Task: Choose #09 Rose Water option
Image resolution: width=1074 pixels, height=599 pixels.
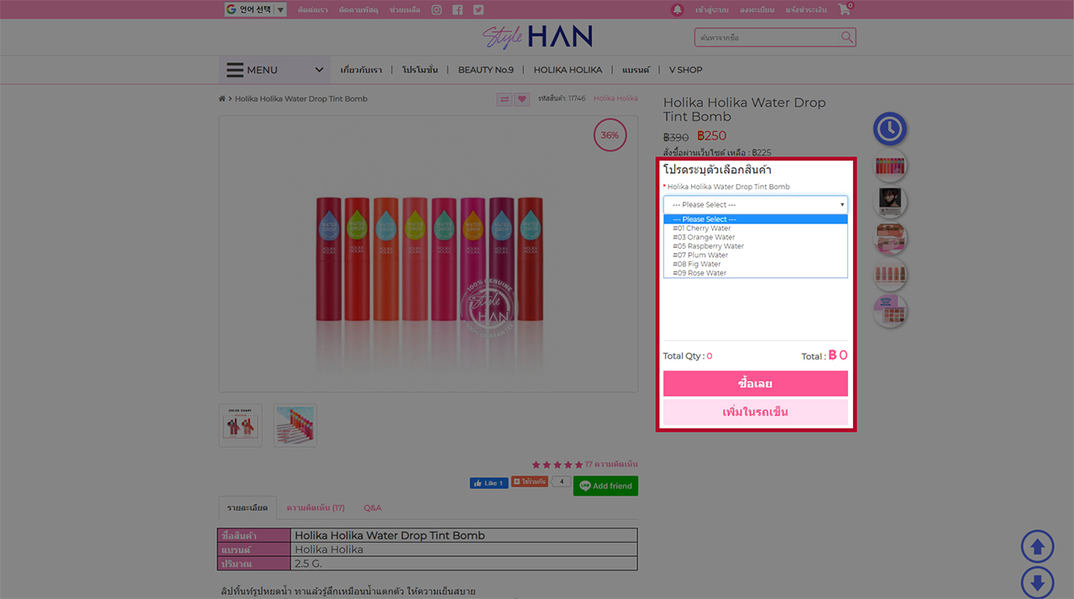Action: pos(756,273)
